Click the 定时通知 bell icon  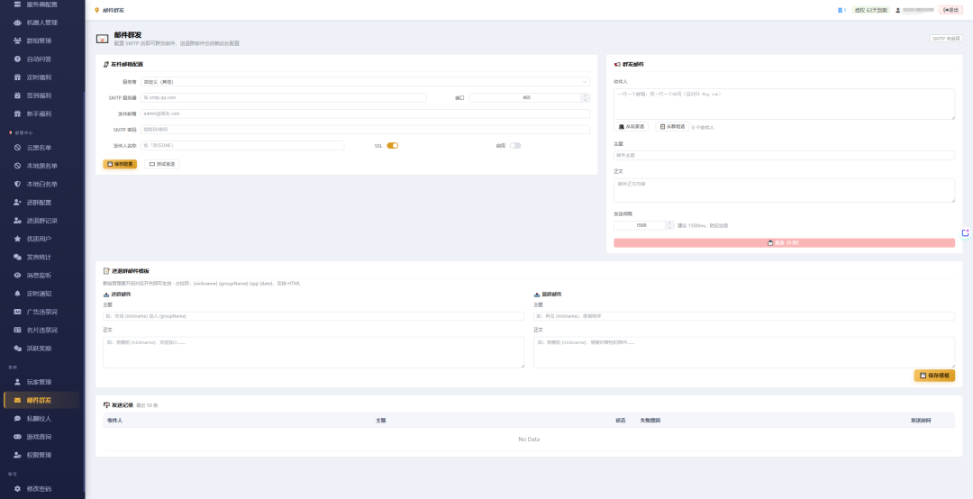tap(17, 294)
